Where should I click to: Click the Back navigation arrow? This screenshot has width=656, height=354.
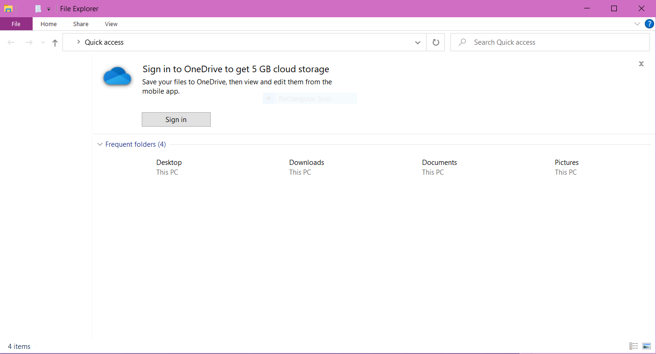click(11, 42)
